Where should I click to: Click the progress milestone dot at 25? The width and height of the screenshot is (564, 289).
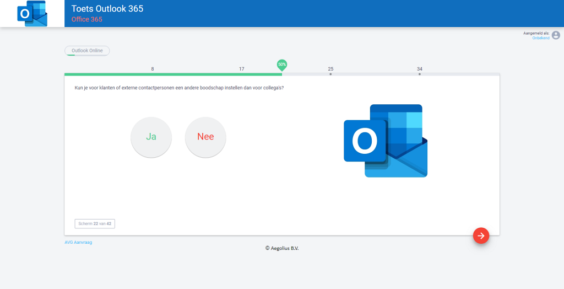330,74
